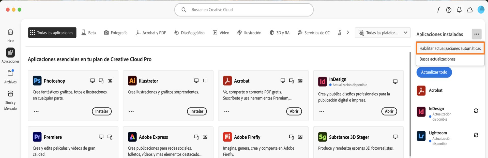
Task: Open Photoshop card more options ellipsis
Action: click(x=36, y=111)
